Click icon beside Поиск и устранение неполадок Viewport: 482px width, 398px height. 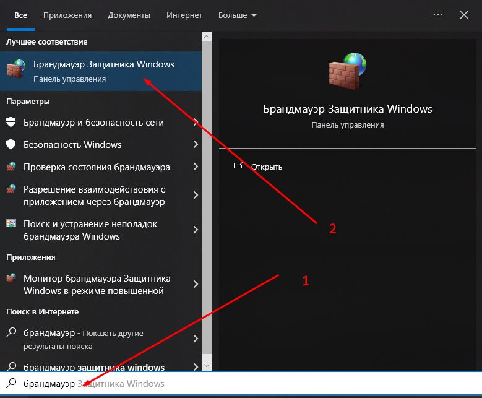coord(11,223)
